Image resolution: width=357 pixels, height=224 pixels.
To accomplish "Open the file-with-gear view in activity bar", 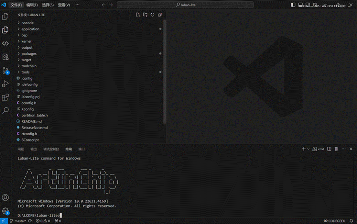I will (x=5, y=57).
